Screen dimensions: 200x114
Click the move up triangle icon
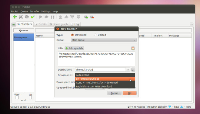(66, 17)
